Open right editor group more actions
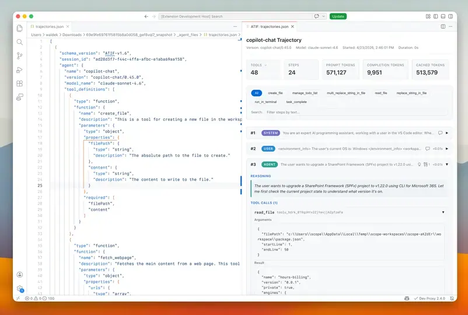Image resolution: width=468 pixels, height=315 pixels. [450, 27]
